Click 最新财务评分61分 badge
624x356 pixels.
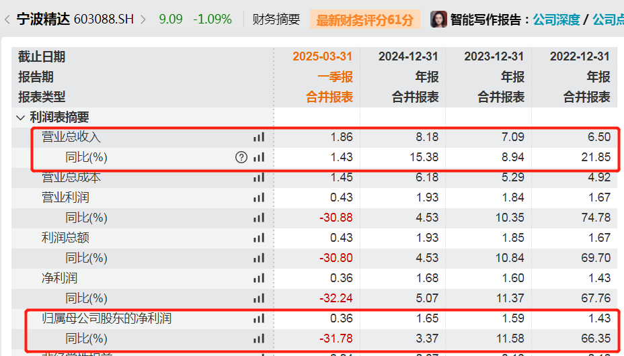pos(364,19)
